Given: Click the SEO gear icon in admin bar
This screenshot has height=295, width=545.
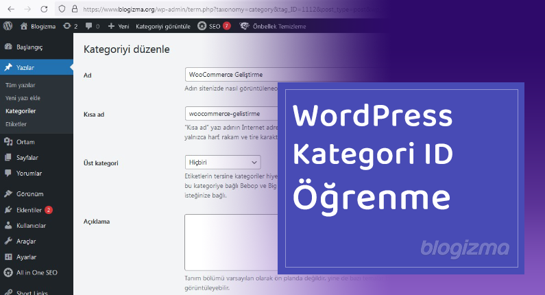Looking at the screenshot, I should 202,26.
